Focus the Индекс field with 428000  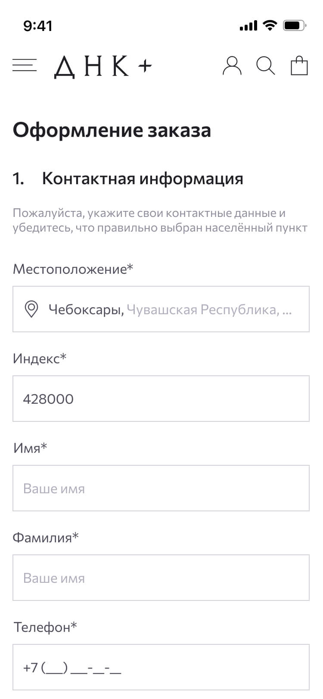click(x=161, y=399)
